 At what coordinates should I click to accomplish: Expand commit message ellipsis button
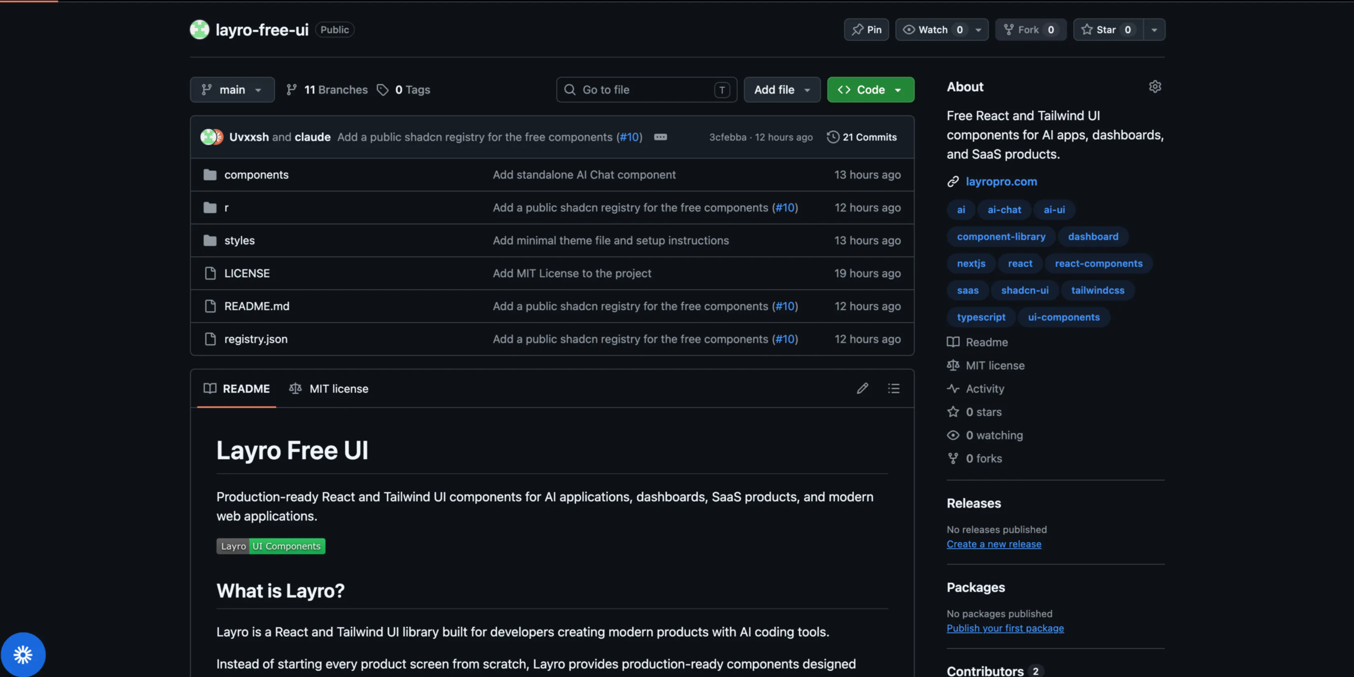660,137
